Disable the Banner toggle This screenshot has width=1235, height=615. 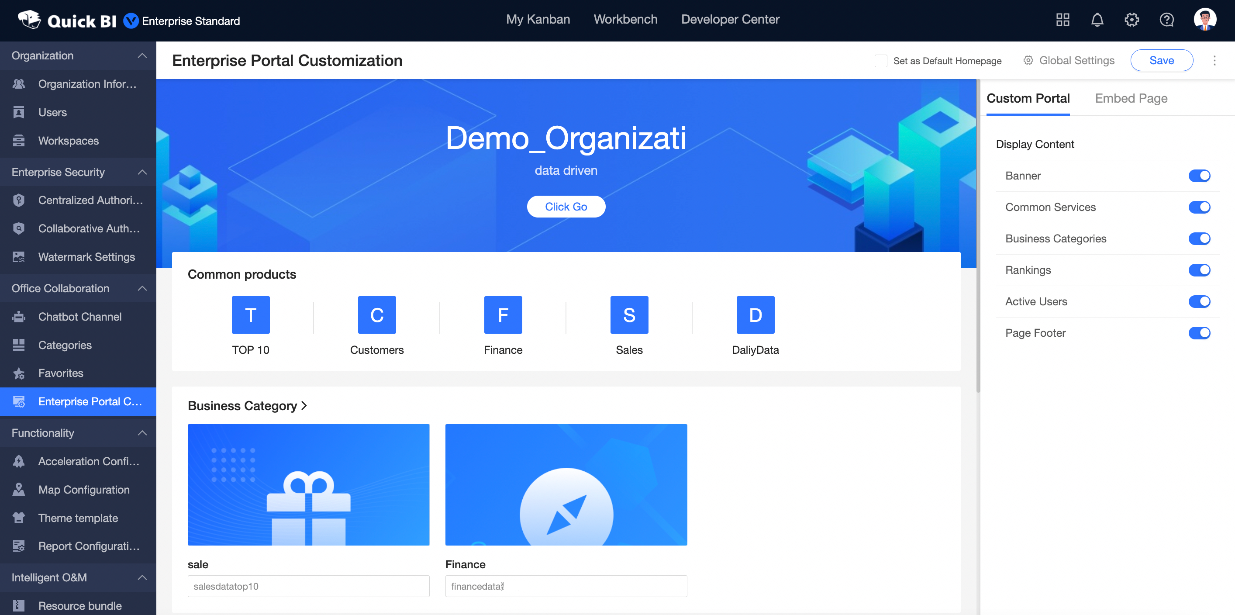[1199, 176]
